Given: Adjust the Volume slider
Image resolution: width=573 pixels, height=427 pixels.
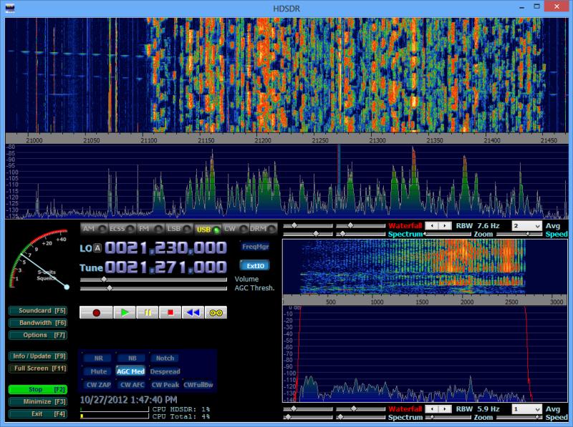Looking at the screenshot, I should click(104, 278).
